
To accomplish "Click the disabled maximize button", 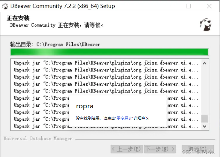I will pyautogui.click(x=188, y=6).
